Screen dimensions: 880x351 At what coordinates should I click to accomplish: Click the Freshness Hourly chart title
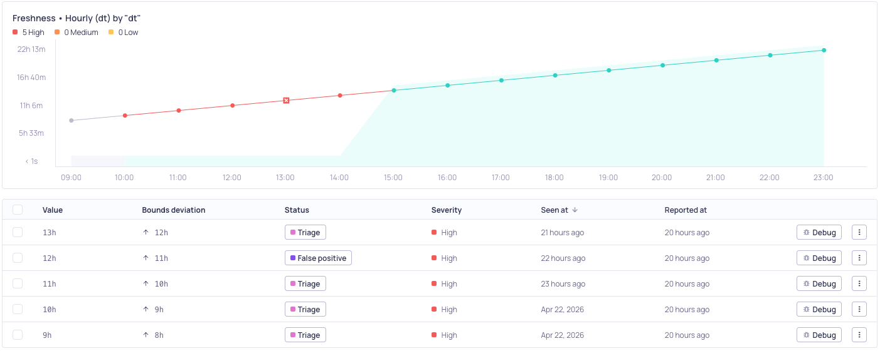click(77, 18)
